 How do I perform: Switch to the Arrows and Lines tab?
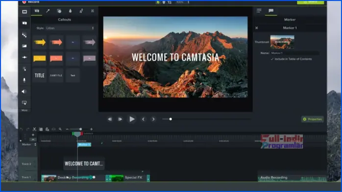pos(48,11)
